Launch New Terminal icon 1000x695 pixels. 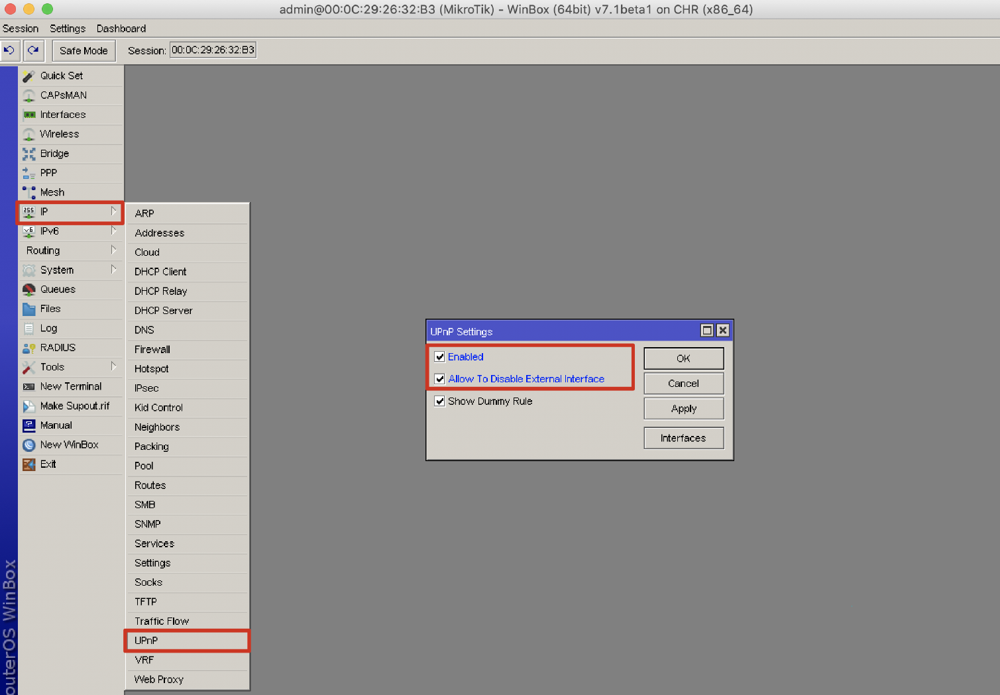point(28,387)
